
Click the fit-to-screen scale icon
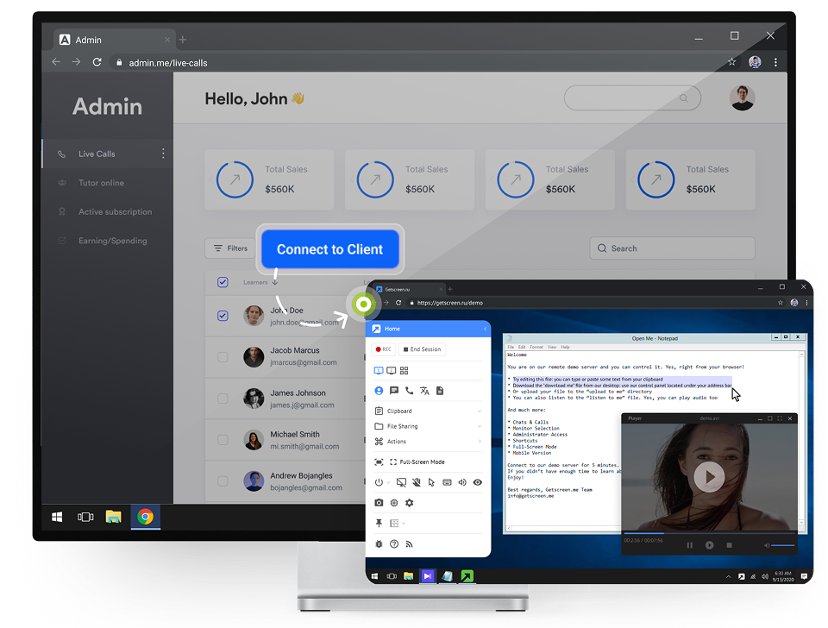click(x=379, y=462)
